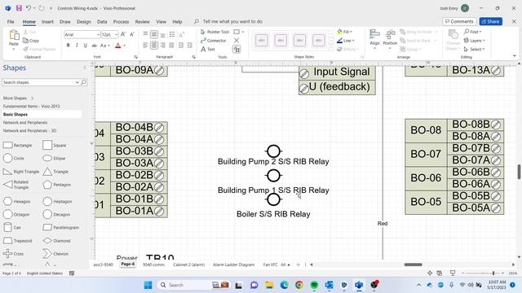Image resolution: width=522 pixels, height=293 pixels.
Task: Open the Select dropdown in Editing
Action: point(475,49)
